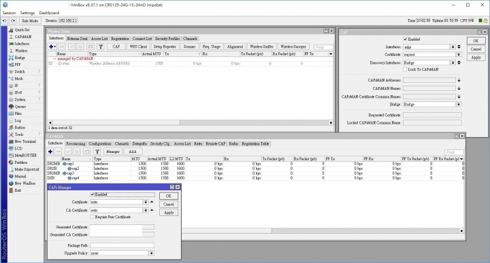The width and height of the screenshot is (490, 263).
Task: Open Upgrade Policy dropdown
Action: [151, 253]
